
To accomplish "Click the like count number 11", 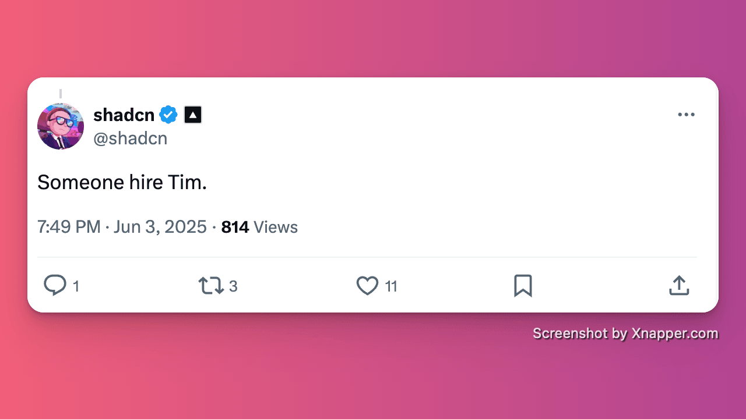I will [x=392, y=286].
